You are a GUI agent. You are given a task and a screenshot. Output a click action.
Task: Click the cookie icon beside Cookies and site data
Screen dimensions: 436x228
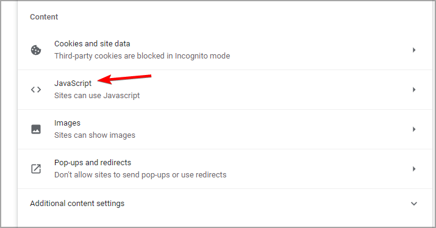36,50
